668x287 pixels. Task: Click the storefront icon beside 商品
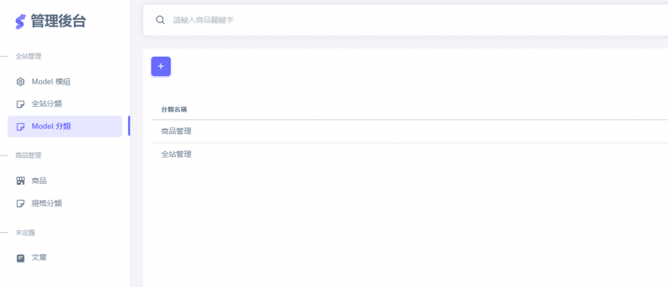click(x=20, y=181)
